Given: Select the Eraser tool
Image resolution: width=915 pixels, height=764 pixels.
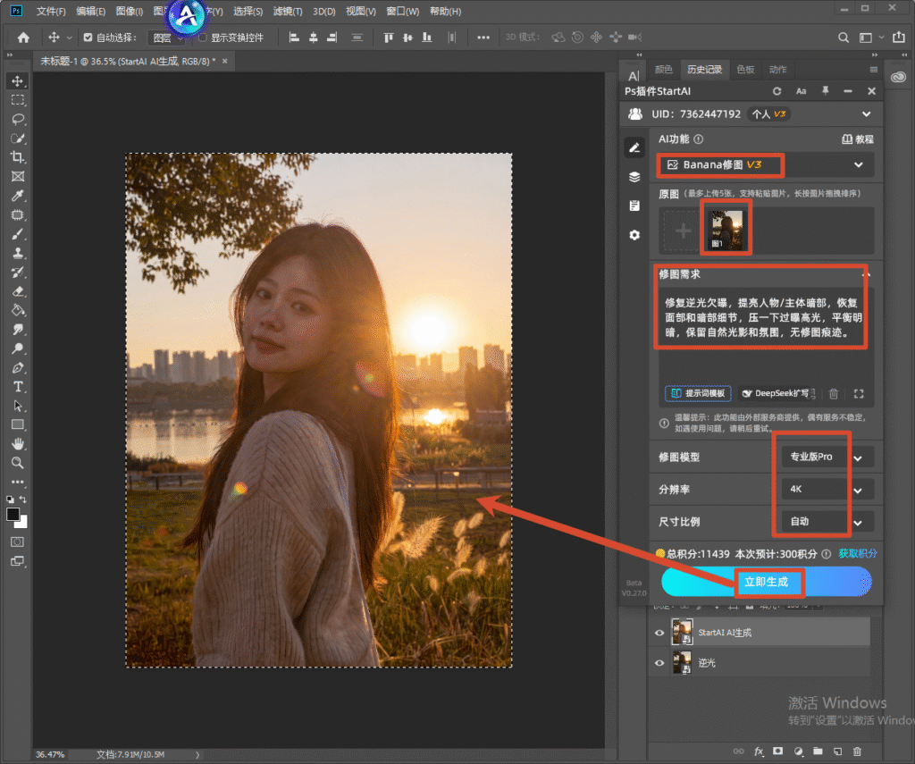Looking at the screenshot, I should tap(18, 291).
